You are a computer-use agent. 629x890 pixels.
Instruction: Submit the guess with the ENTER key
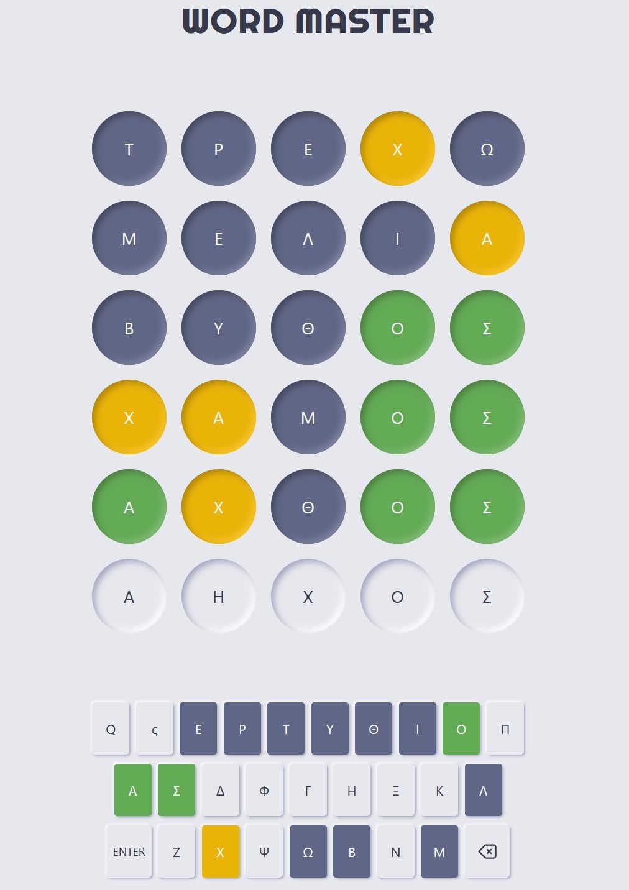tap(129, 851)
